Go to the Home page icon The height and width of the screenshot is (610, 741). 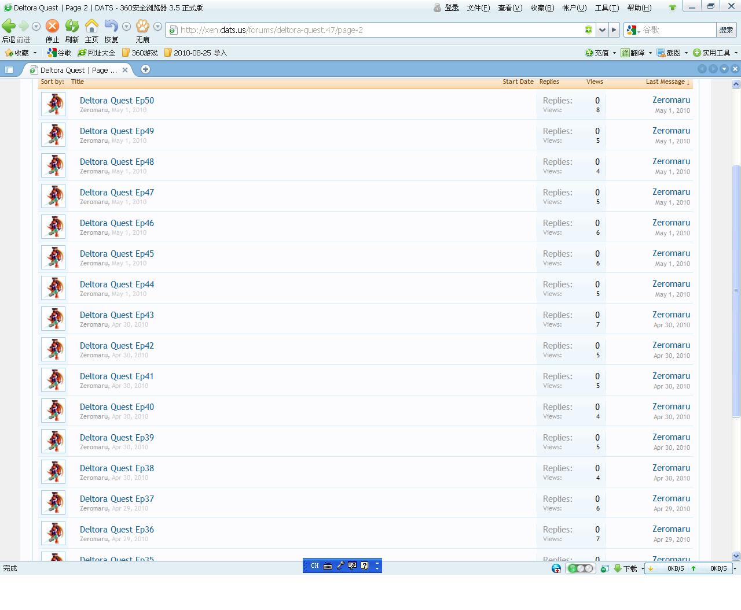pos(91,27)
